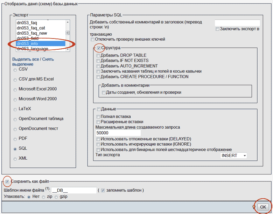Toggle Сохранить как файл checkbox

(x=7, y=181)
